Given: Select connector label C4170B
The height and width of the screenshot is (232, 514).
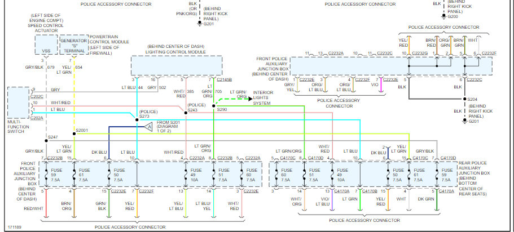Looking at the screenshot, I should [x=370, y=191].
